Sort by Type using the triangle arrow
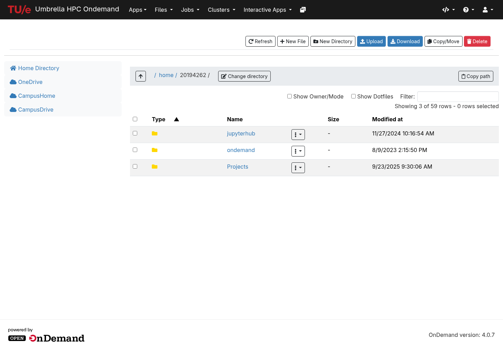This screenshot has height=350, width=503. (x=176, y=119)
